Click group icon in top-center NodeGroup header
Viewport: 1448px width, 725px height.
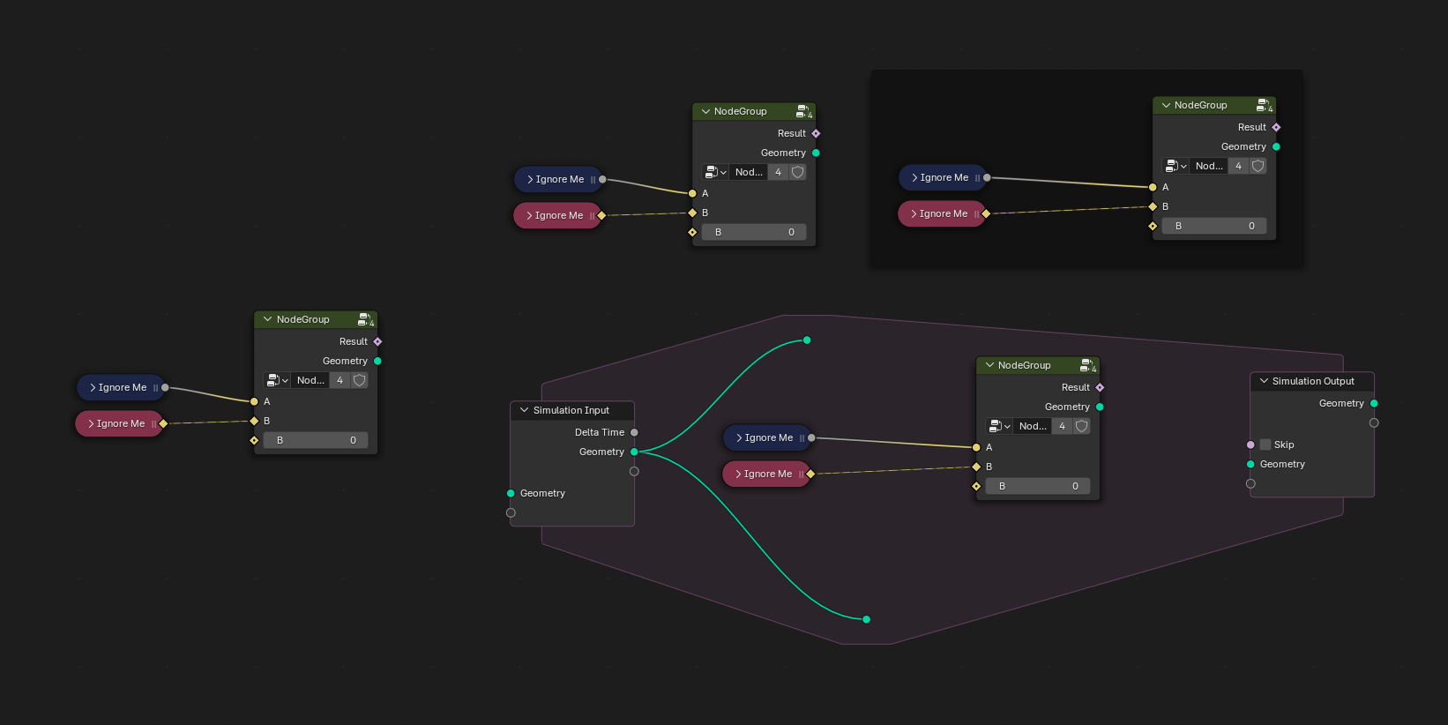pyautogui.click(x=802, y=111)
